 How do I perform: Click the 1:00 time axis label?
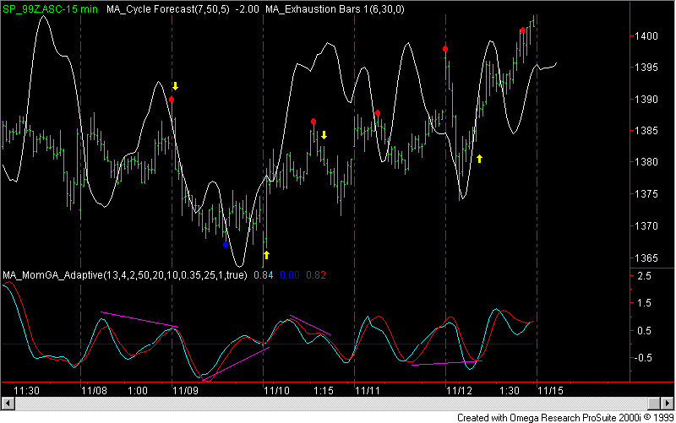pos(138,391)
